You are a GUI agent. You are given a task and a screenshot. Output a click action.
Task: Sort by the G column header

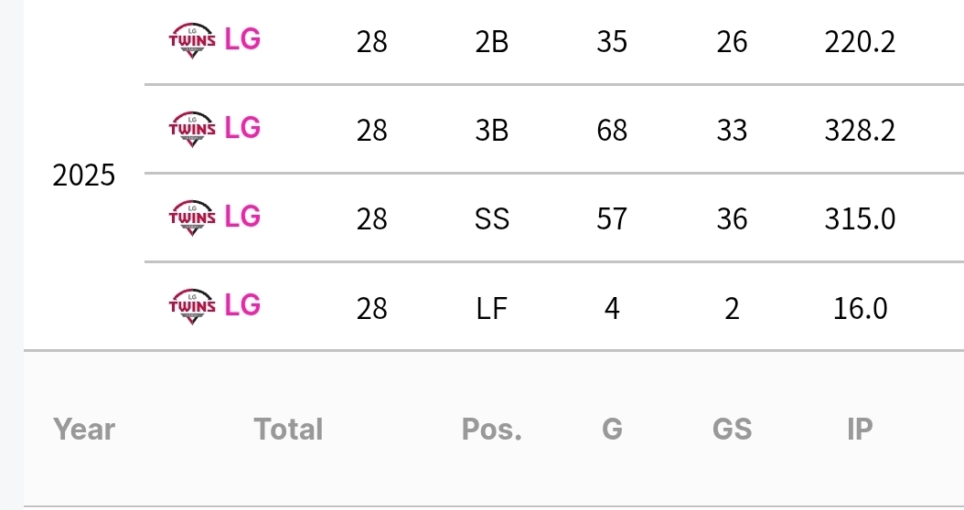(x=613, y=429)
